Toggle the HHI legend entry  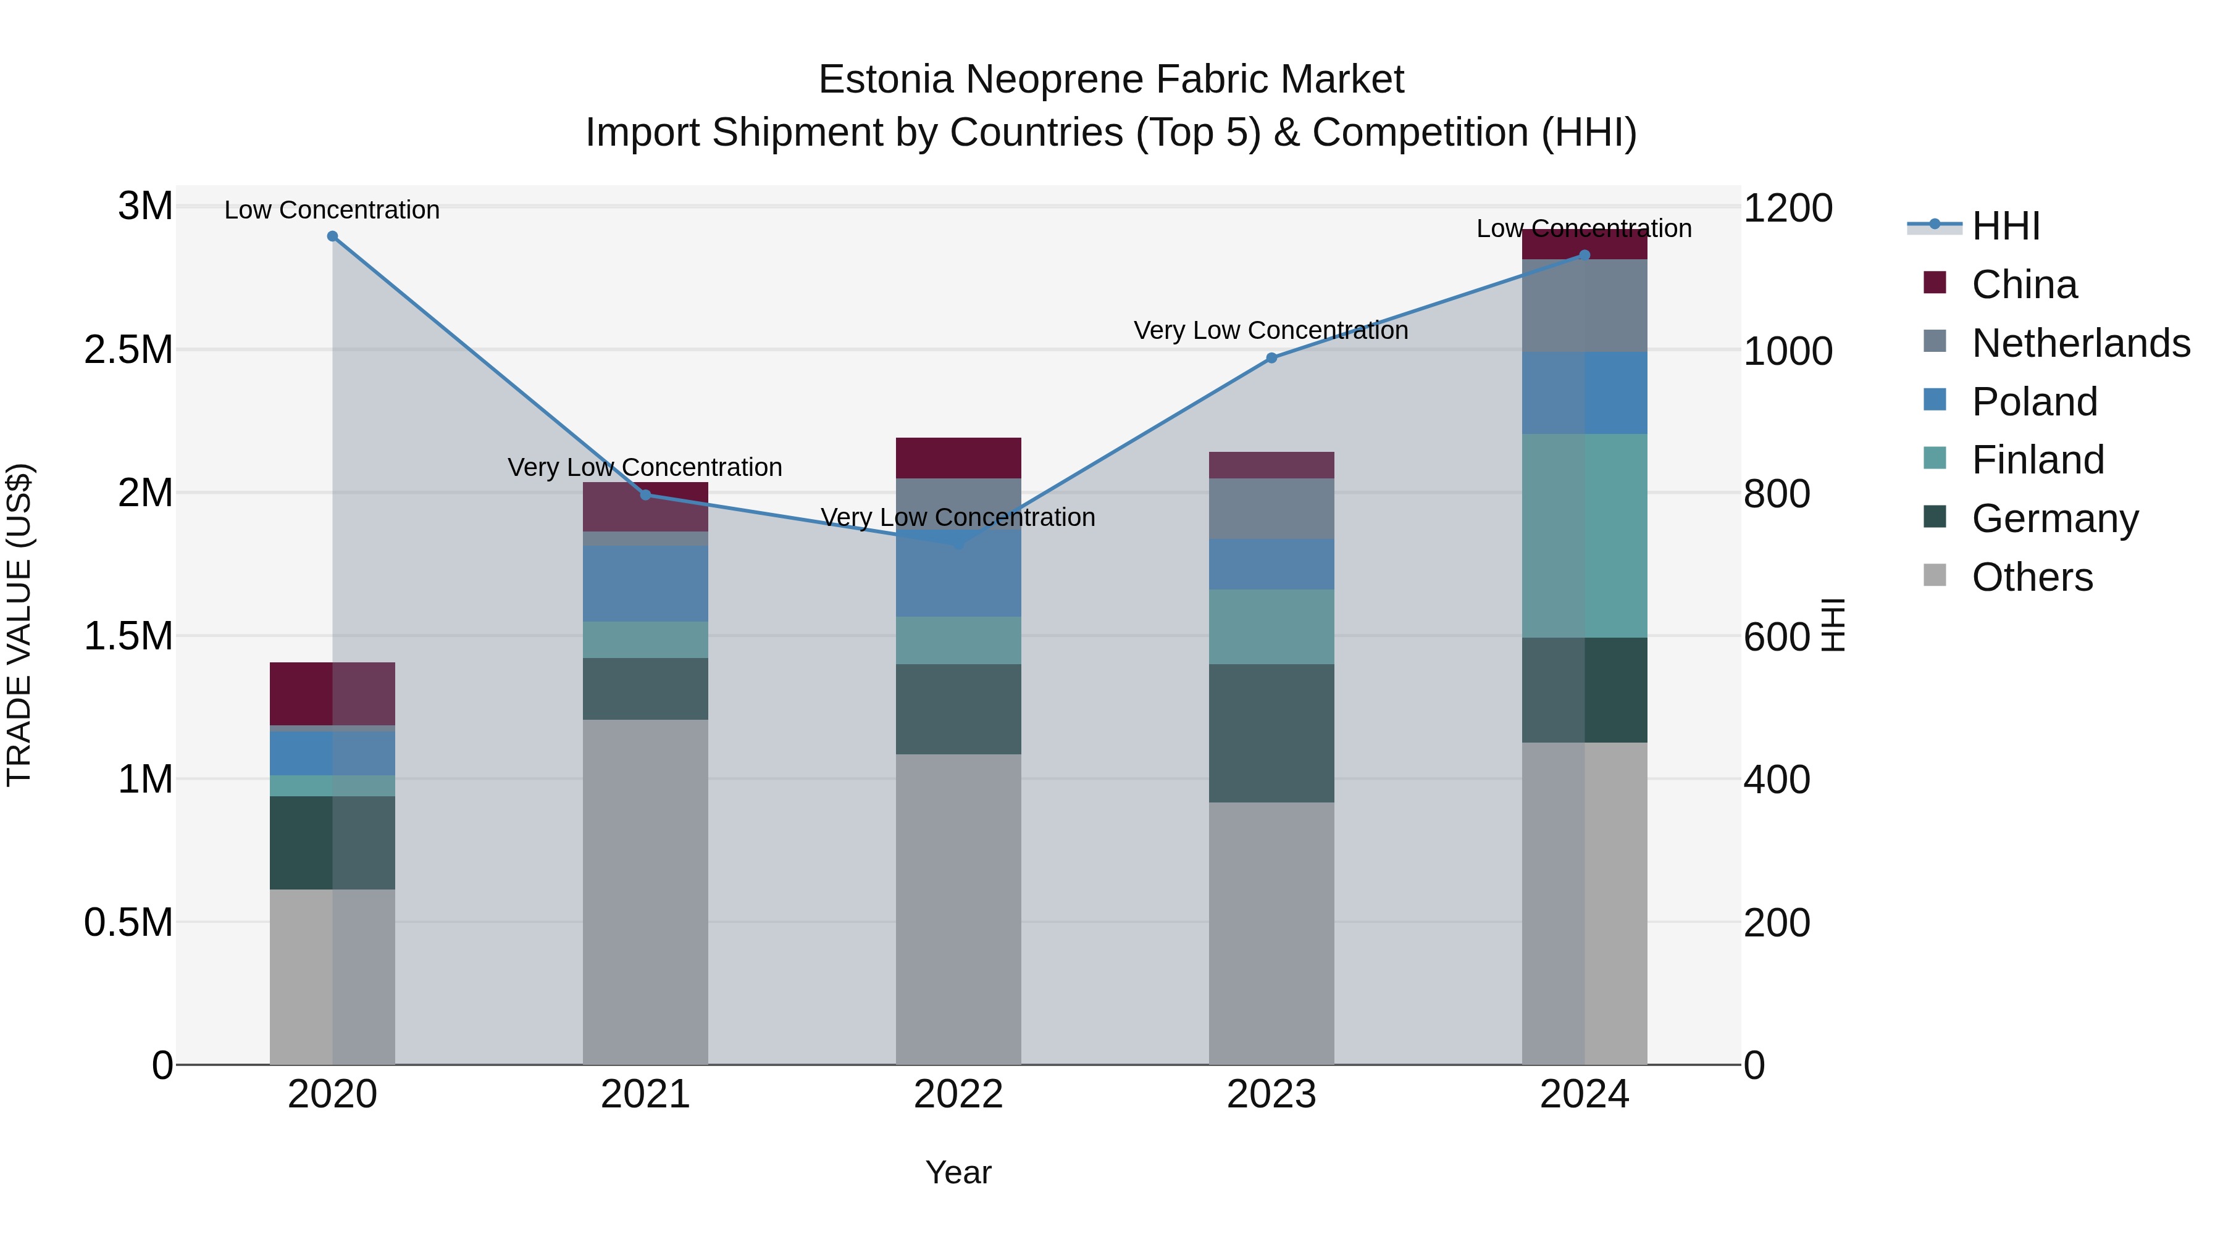pos(1974,226)
